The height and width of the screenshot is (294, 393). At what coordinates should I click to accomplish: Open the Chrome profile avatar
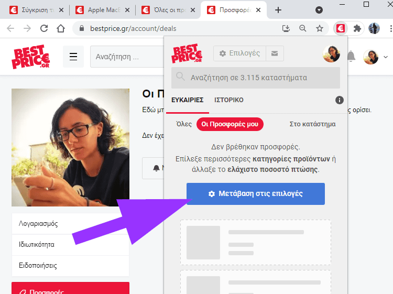(374, 28)
